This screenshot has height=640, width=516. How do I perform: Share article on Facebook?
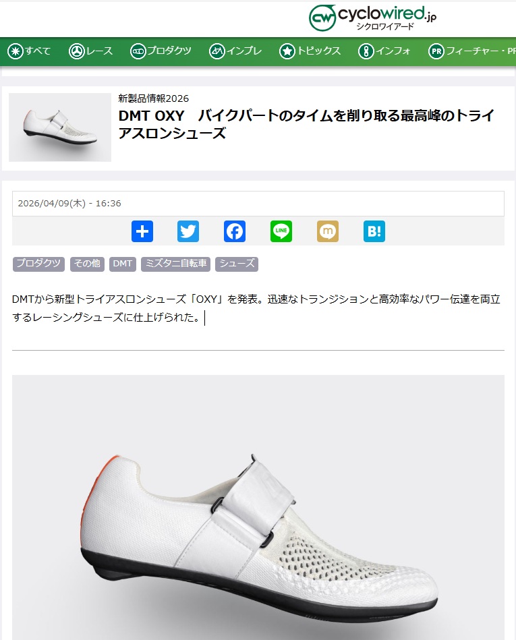click(x=235, y=231)
